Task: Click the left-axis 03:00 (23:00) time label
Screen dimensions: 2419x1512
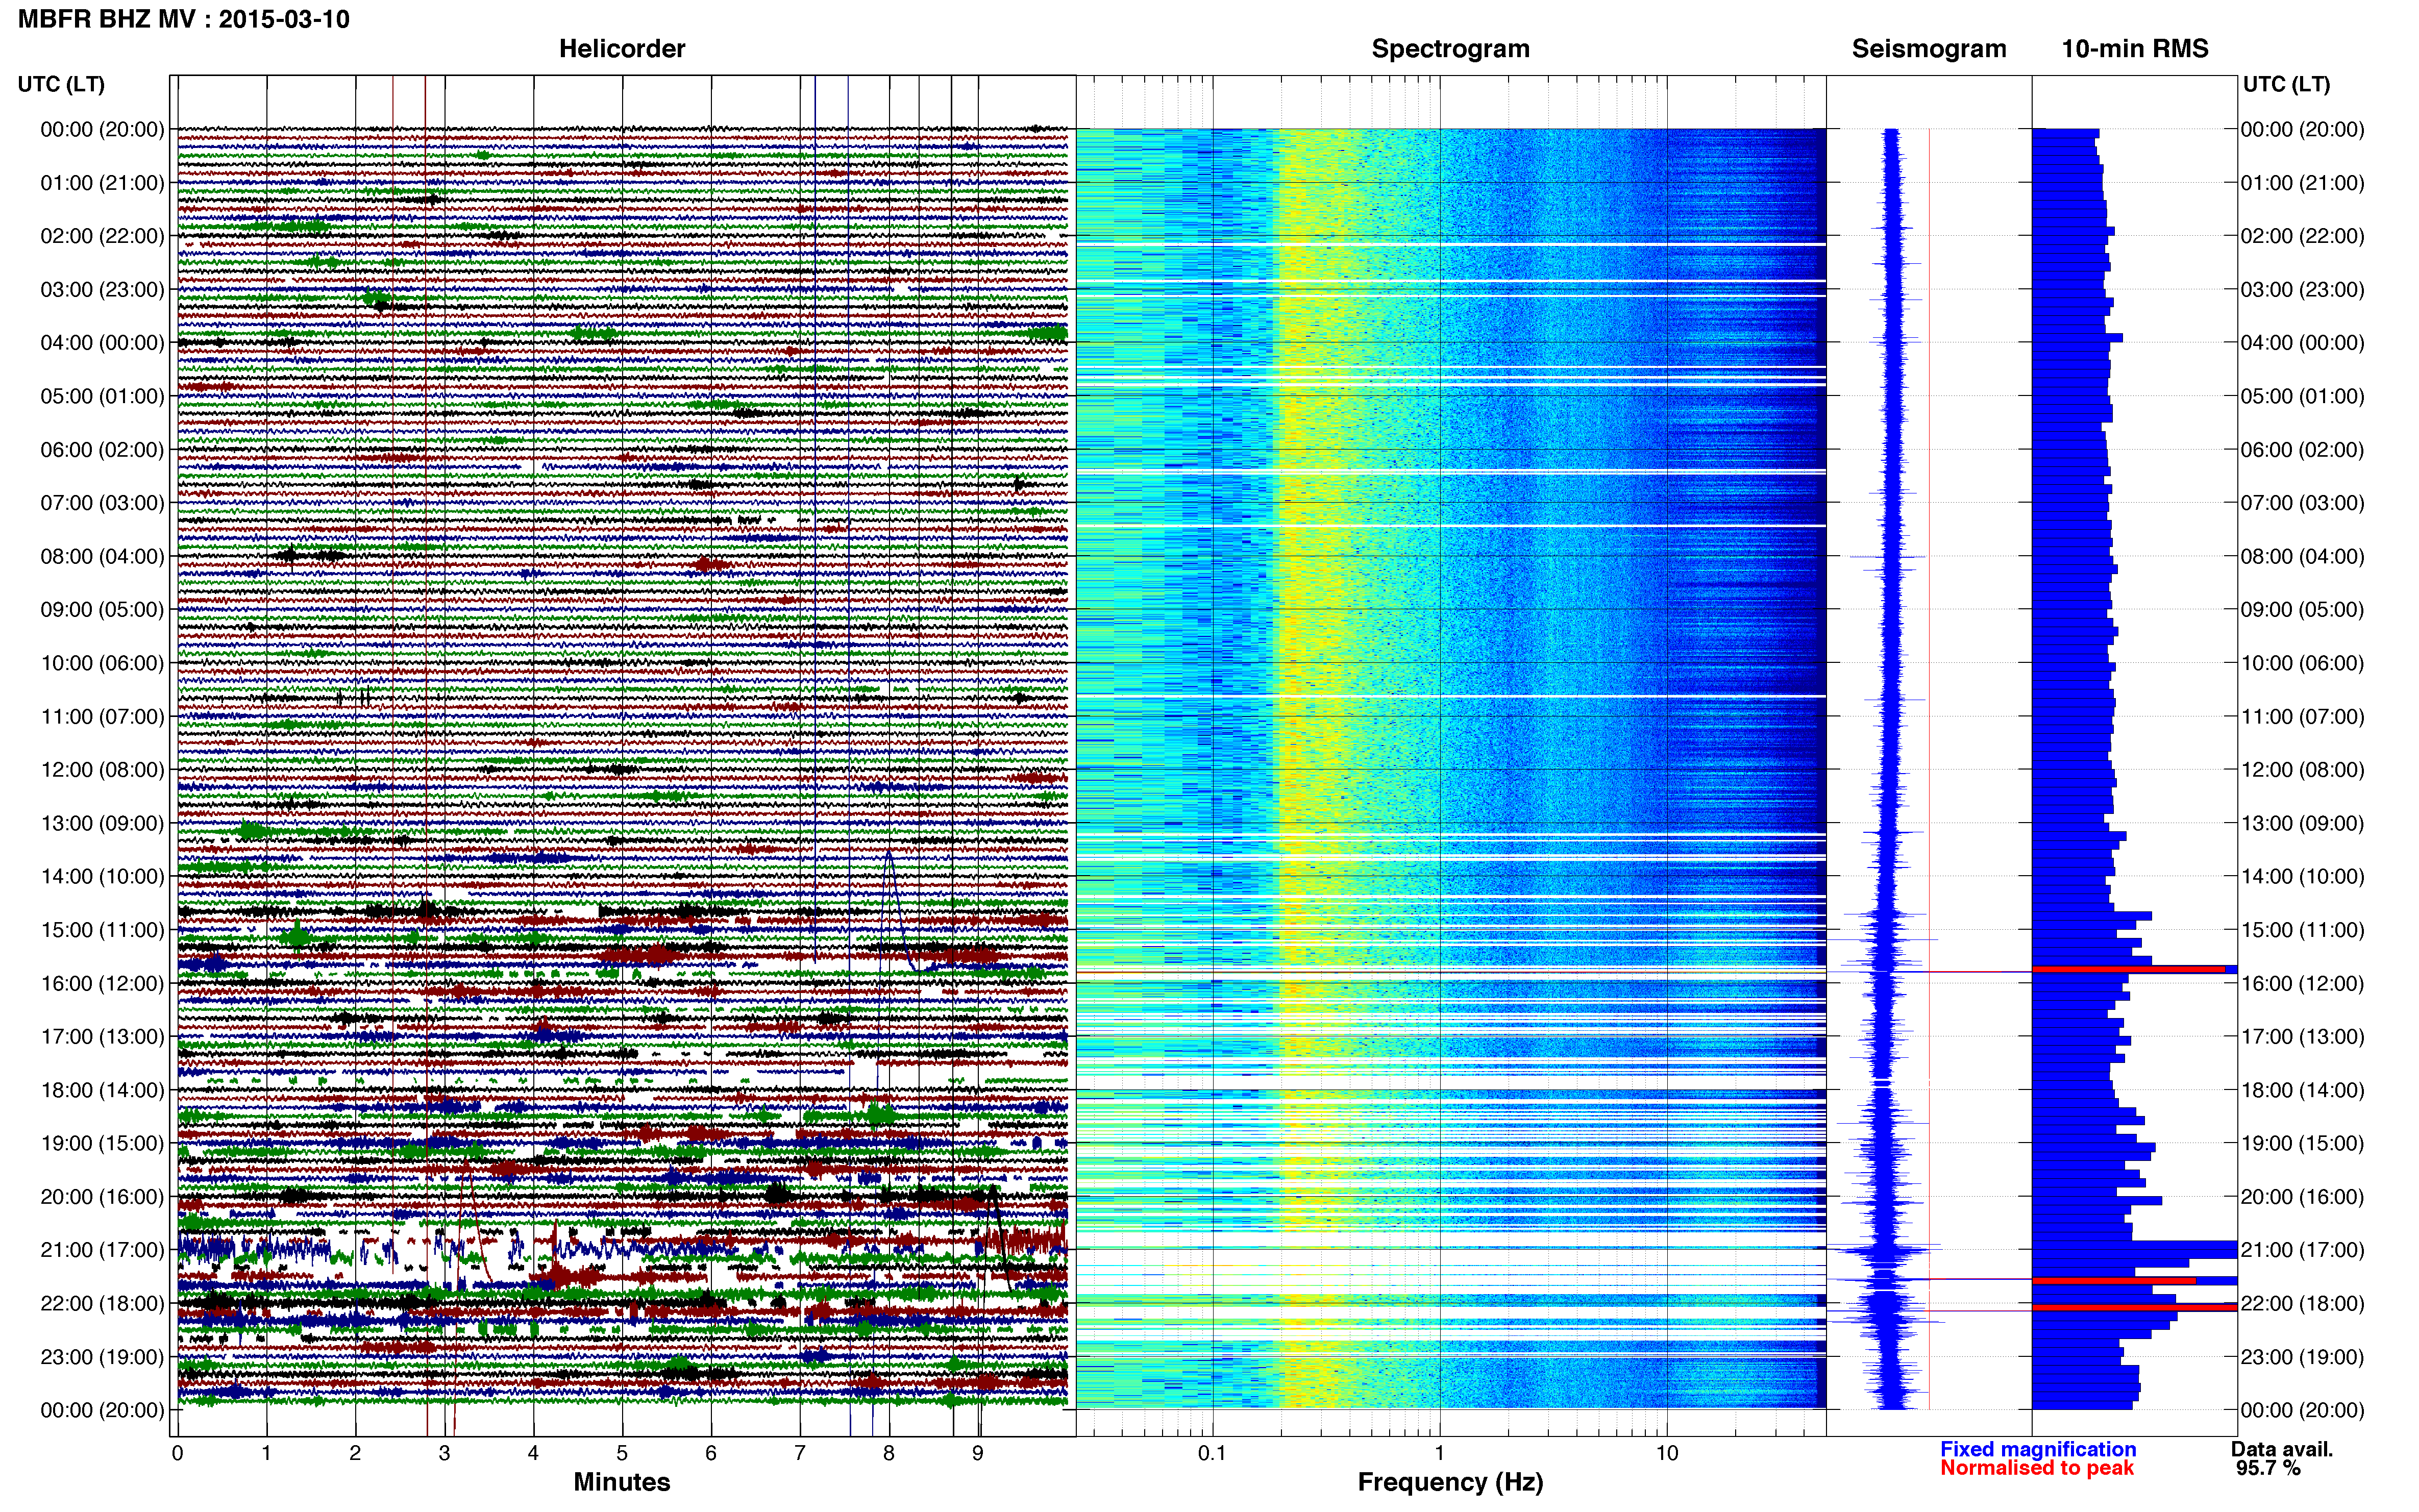Action: pos(102,290)
